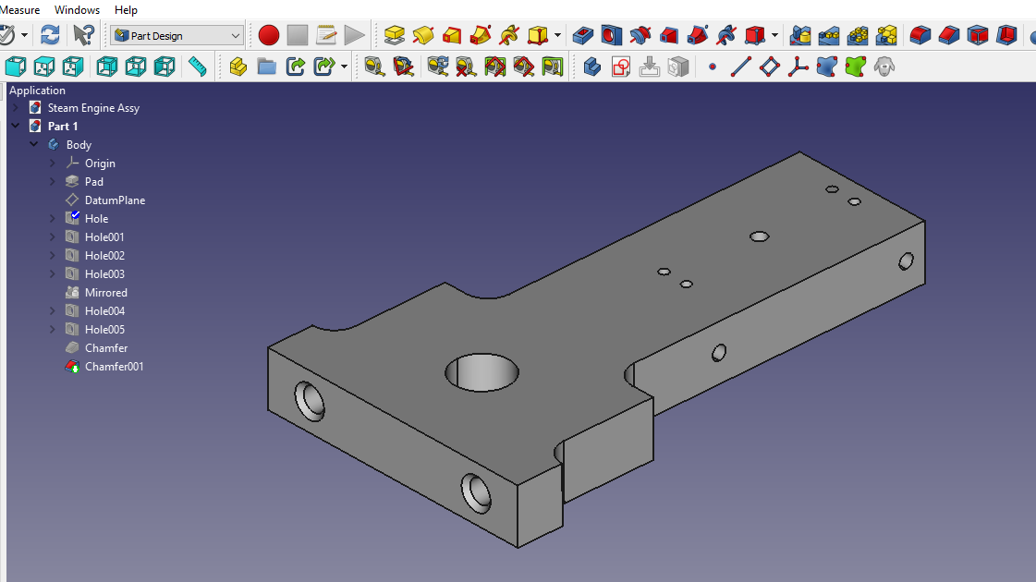Click the Measure distance ruler icon
1036x582 pixels.
pos(197,67)
